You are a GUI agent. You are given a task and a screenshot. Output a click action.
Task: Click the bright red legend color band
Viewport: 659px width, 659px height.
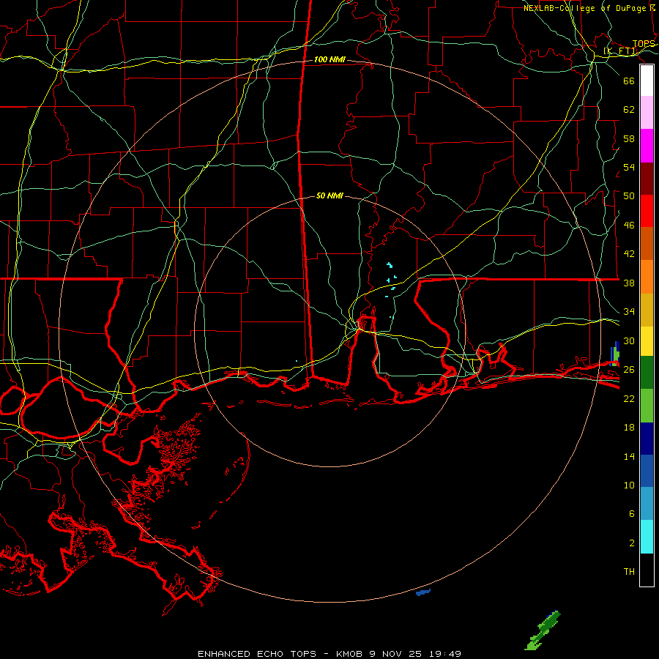click(x=647, y=211)
